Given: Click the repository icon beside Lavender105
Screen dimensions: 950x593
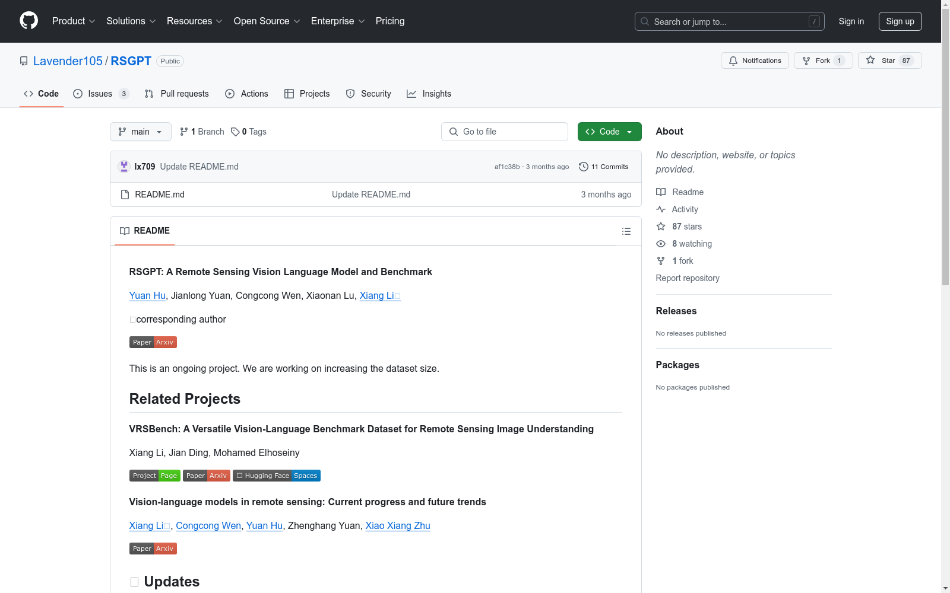Looking at the screenshot, I should [24, 61].
